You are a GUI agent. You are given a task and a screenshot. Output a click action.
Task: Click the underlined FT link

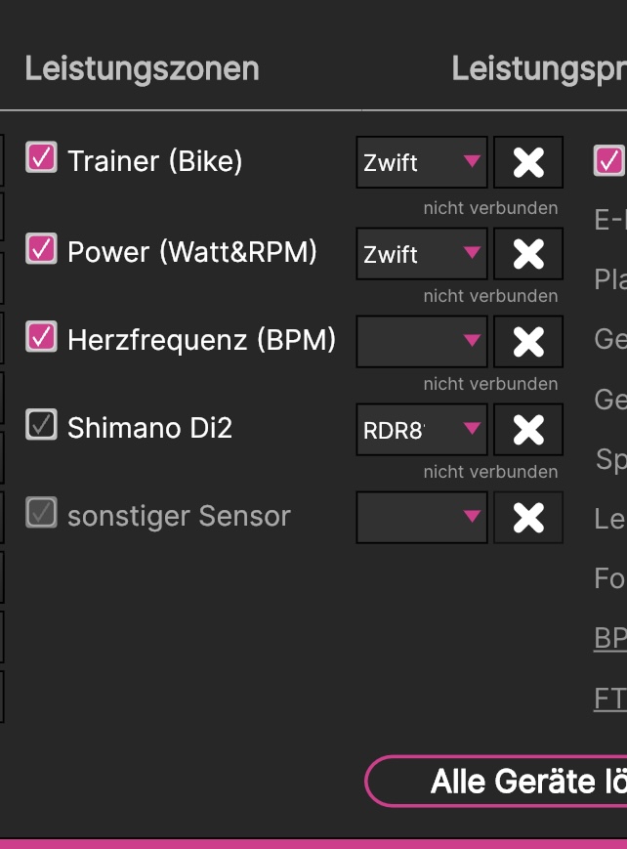click(609, 700)
